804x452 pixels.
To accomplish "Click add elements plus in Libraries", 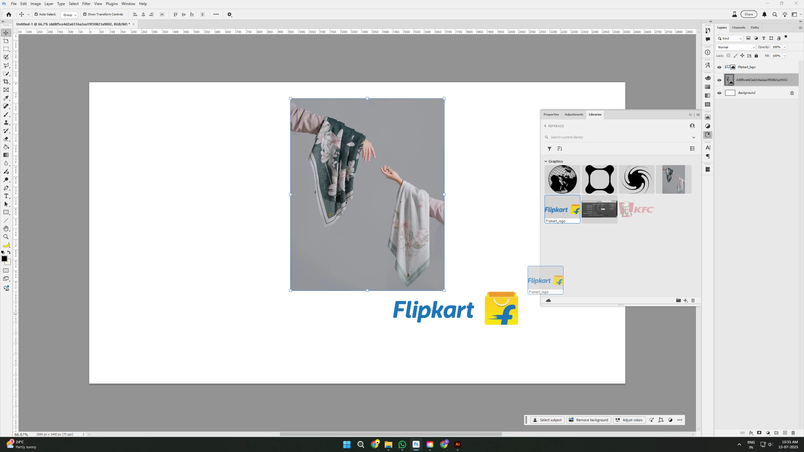I will coord(685,300).
